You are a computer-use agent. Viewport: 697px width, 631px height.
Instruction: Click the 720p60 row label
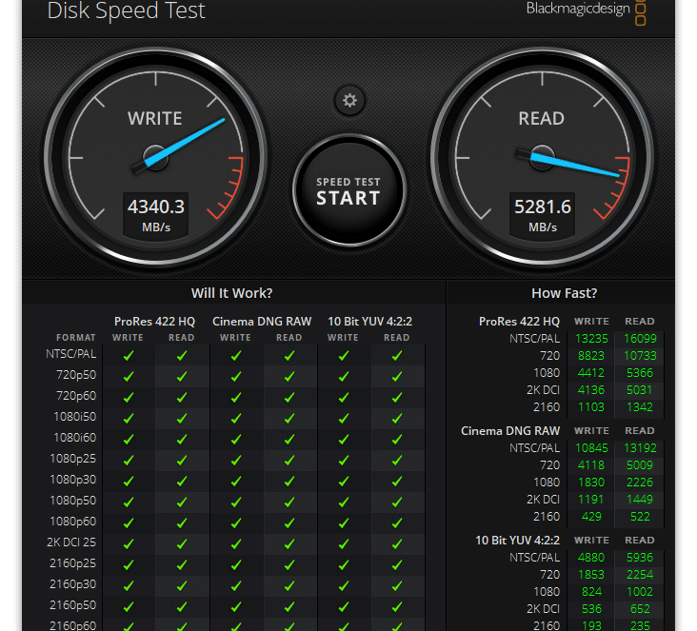76,396
